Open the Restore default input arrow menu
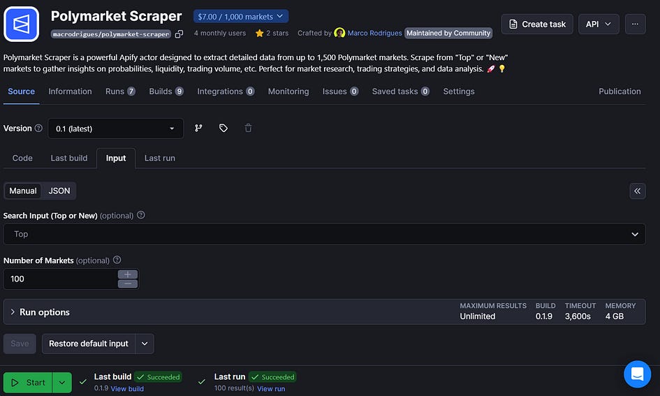 [145, 344]
